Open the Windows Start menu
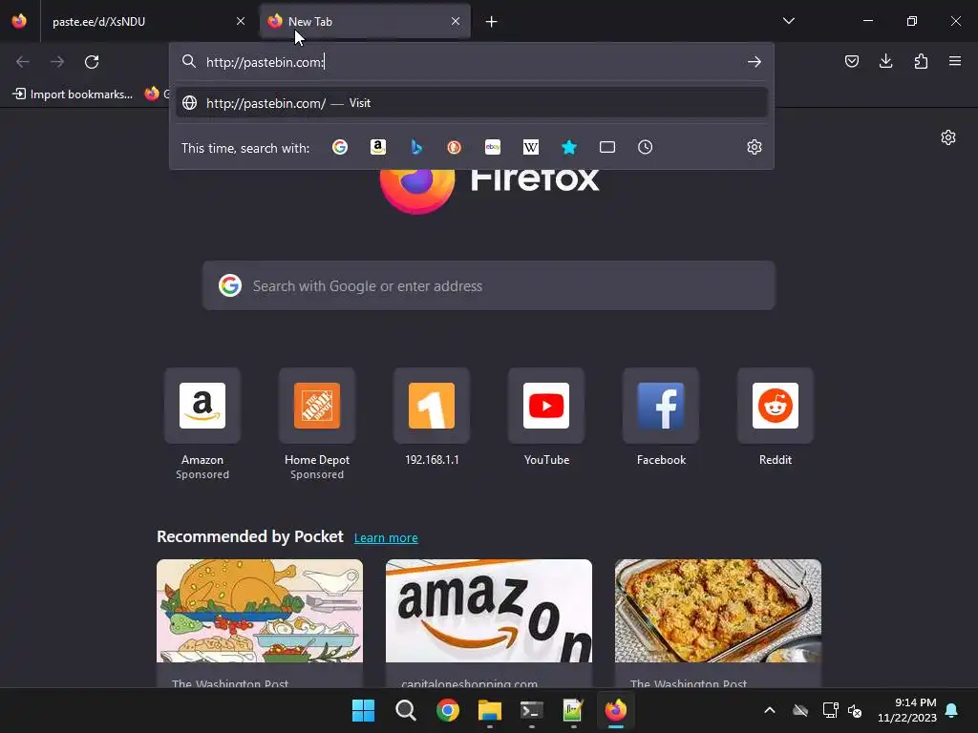 pos(363,710)
